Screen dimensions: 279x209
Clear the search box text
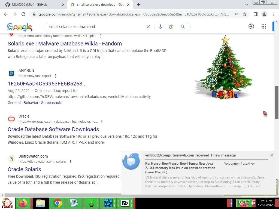(x=148, y=27)
